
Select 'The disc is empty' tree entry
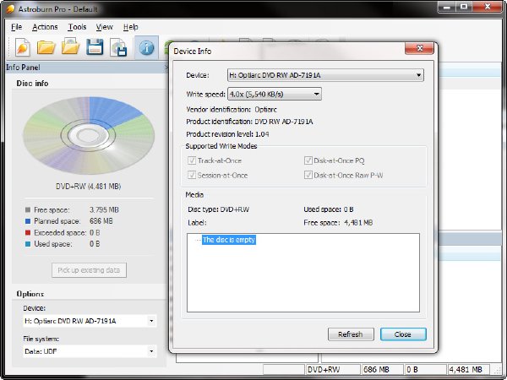click(x=229, y=240)
